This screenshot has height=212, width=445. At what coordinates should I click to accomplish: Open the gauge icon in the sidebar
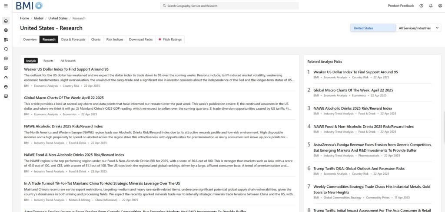6,77
